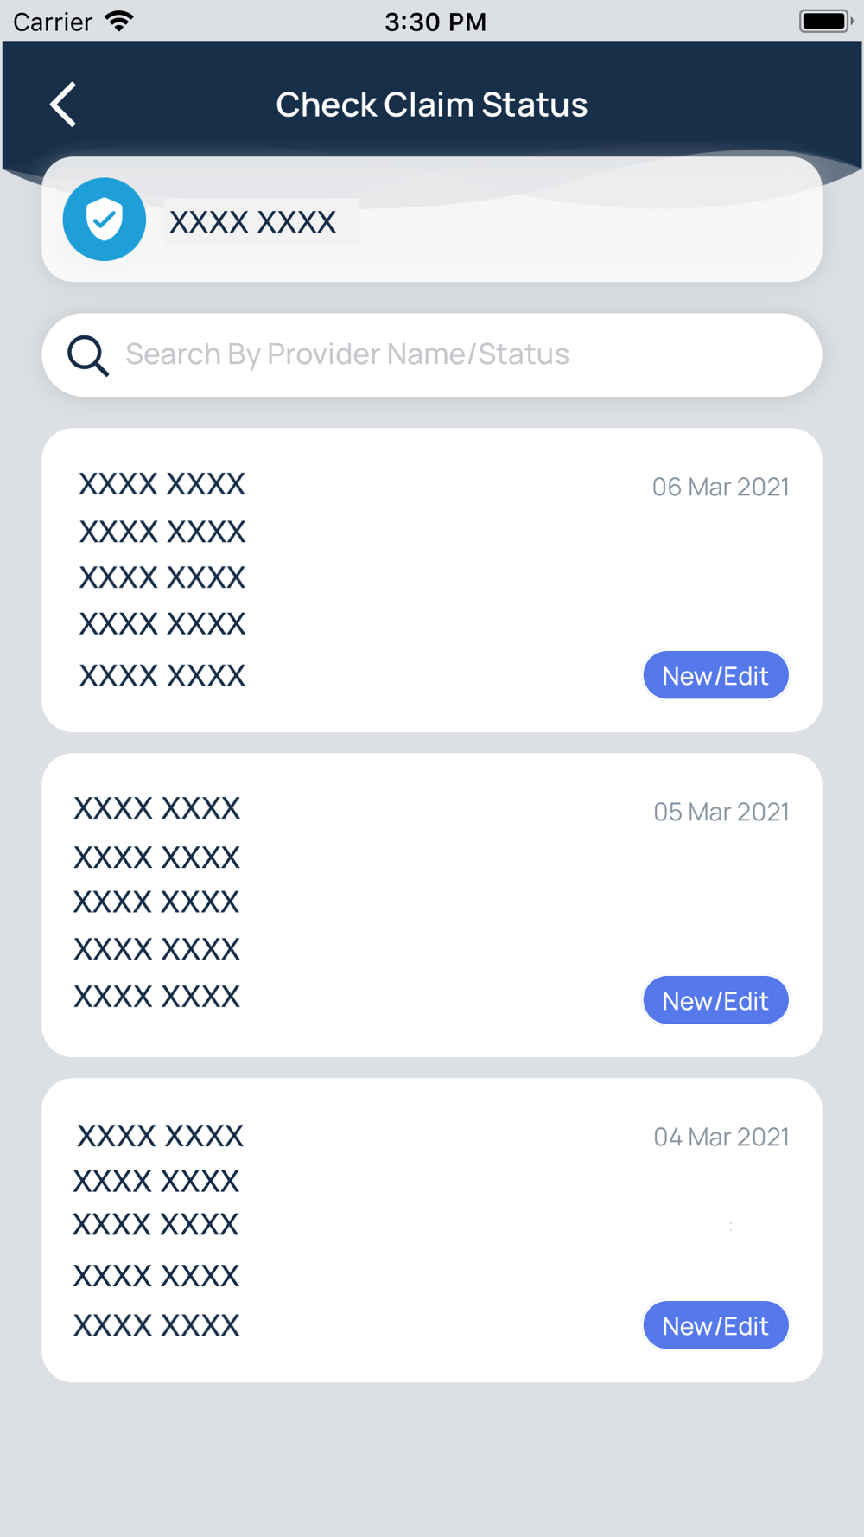Open the claim card dated 05 Mar 2021

click(432, 905)
